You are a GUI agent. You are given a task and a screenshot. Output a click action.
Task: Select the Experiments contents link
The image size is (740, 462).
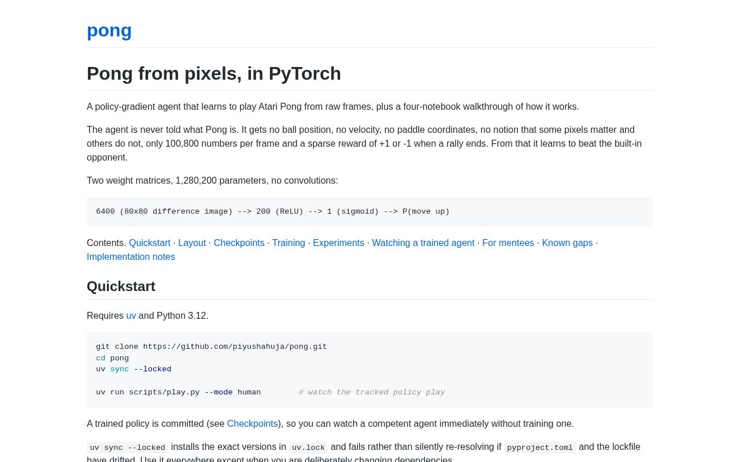tap(338, 243)
